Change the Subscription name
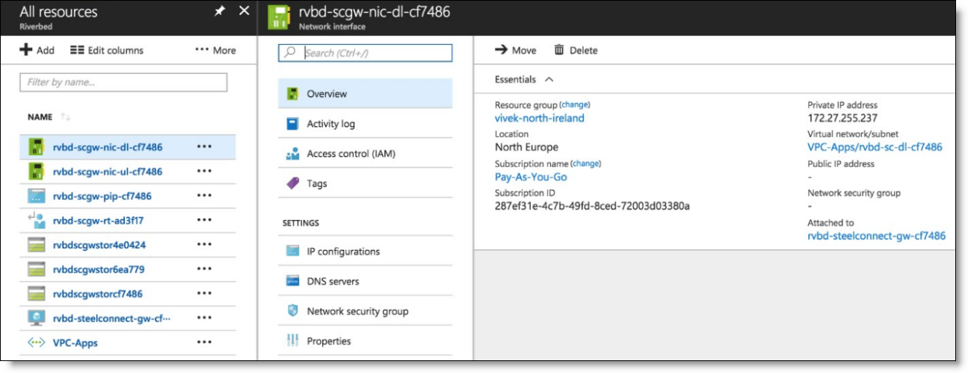The height and width of the screenshot is (373, 968). point(586,163)
